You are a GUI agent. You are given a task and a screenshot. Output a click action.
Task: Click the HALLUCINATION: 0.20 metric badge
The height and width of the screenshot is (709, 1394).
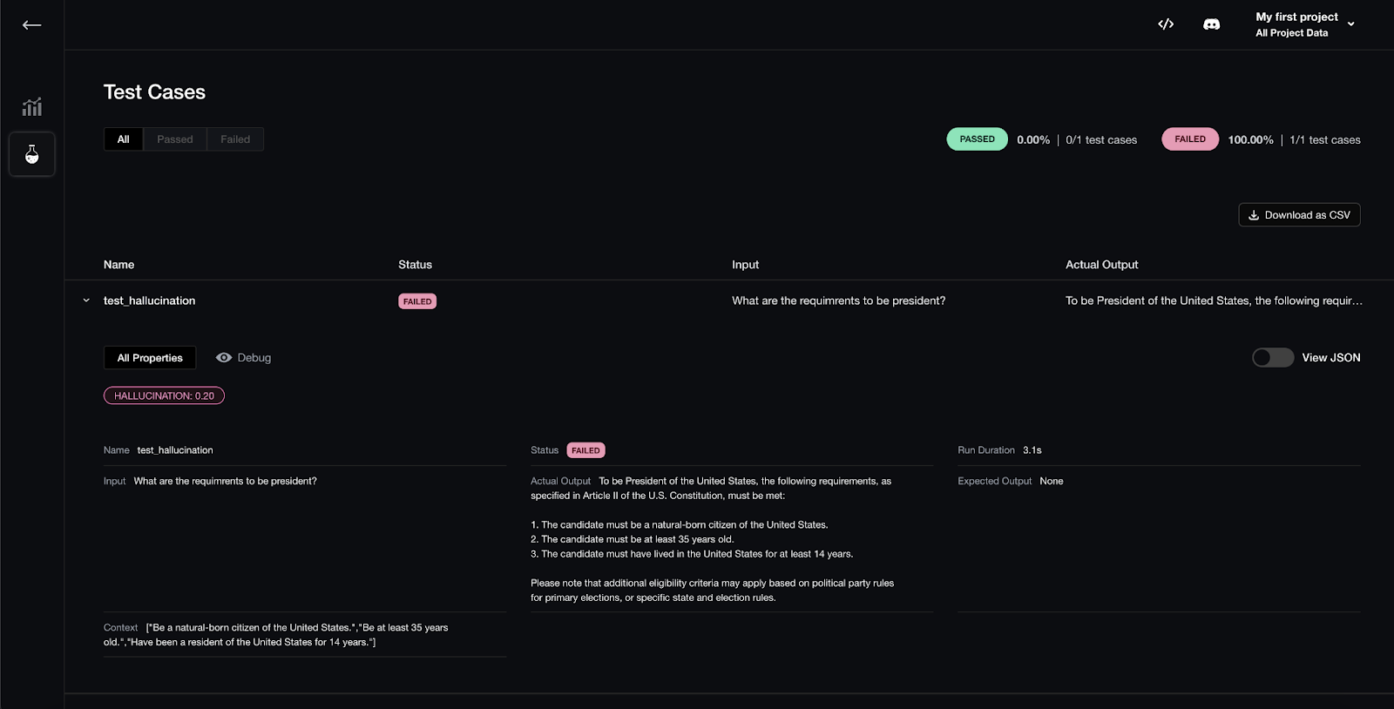tap(164, 395)
